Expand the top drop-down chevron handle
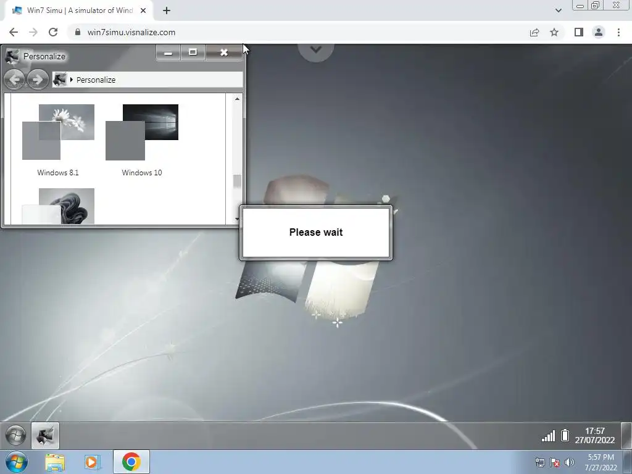The width and height of the screenshot is (632, 474). click(316, 51)
